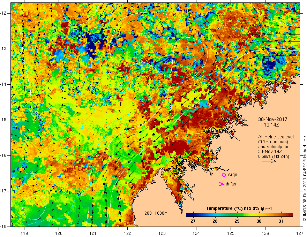Click the magenta drifter arrowhead symbol
This screenshot has height=237, width=307.
(x=221, y=184)
